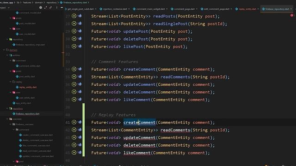Screen dimensions: 296x166
Task: Click the domain breadcrumb
Action: point(39,2)
